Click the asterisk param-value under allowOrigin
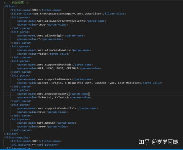183x150 pixels. [39, 39]
